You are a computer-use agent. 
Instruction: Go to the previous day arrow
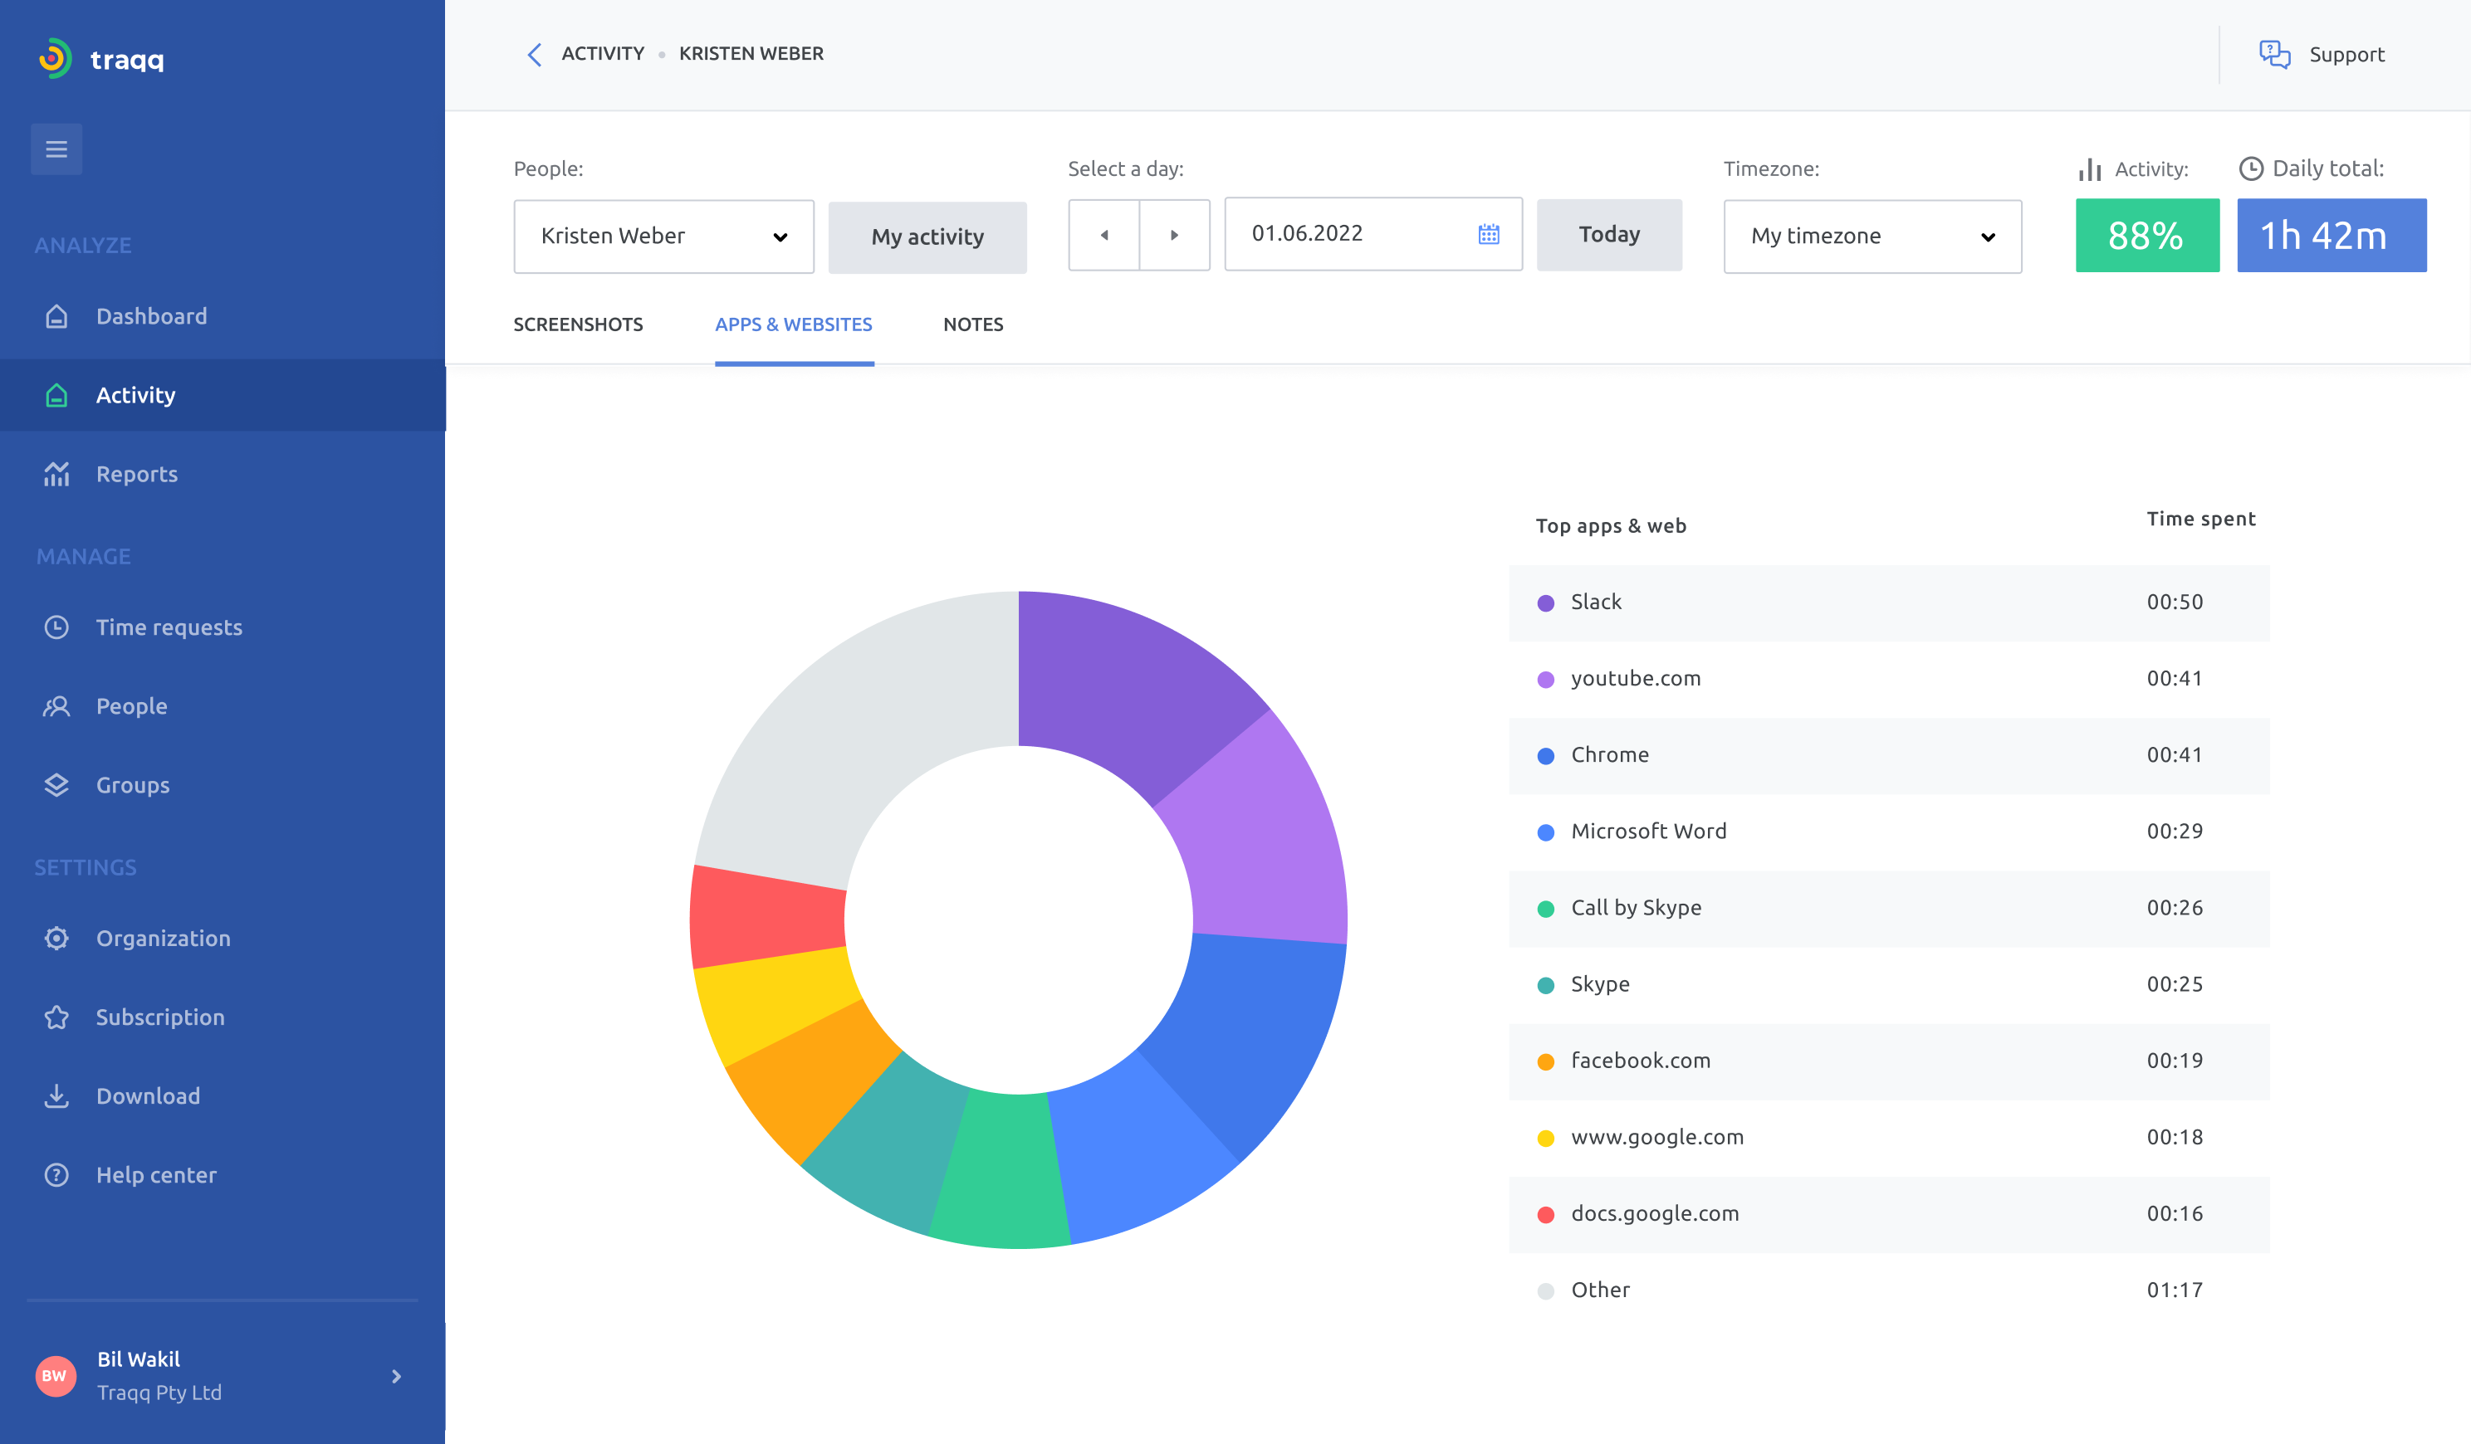1104,236
